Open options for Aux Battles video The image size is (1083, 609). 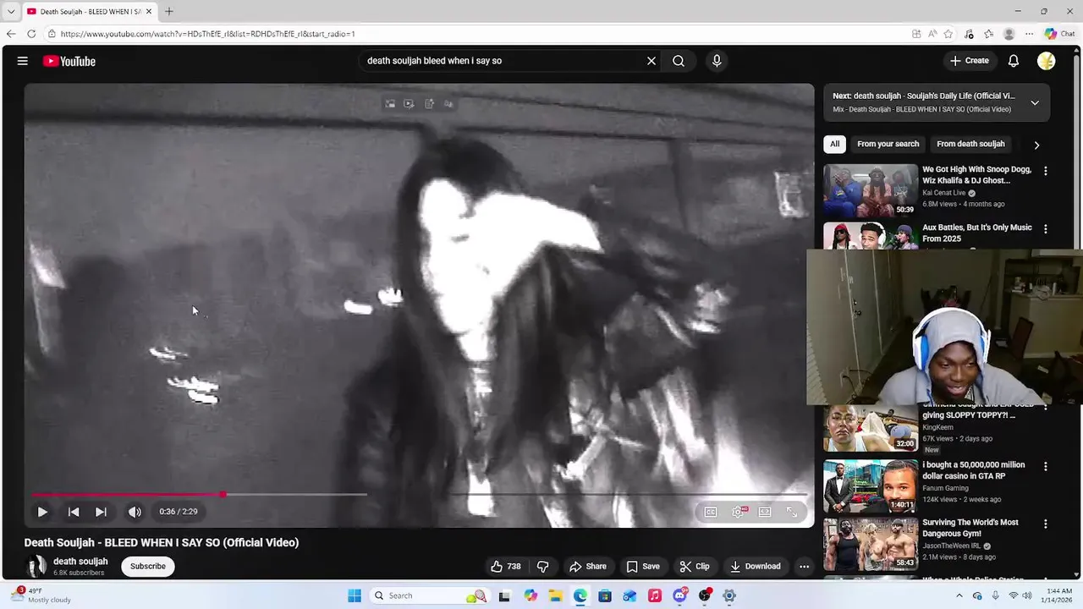click(1046, 229)
